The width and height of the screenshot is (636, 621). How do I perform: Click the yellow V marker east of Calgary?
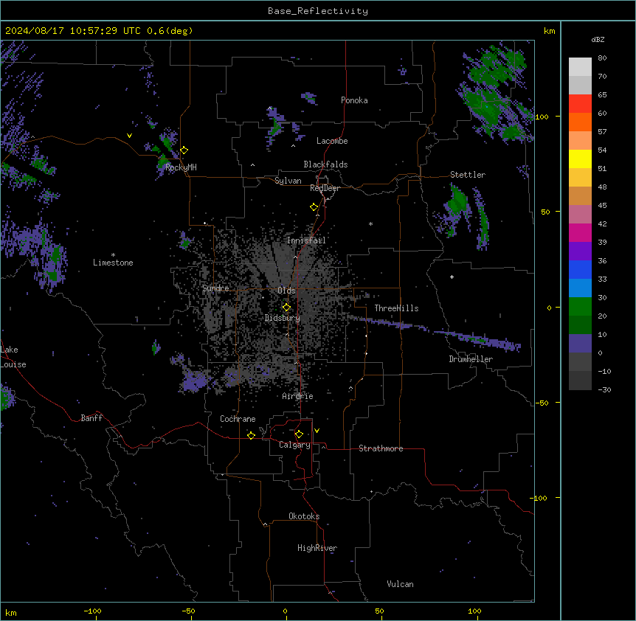317,431
